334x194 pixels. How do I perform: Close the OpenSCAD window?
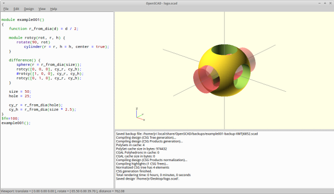point(330,3)
